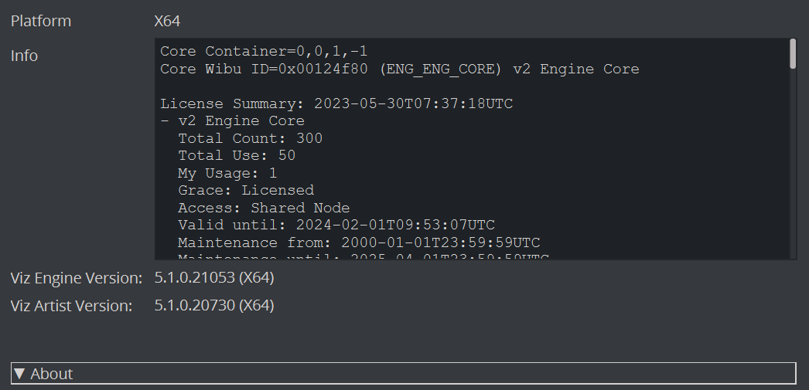
Task: Click the Platform value X64
Action: (167, 21)
